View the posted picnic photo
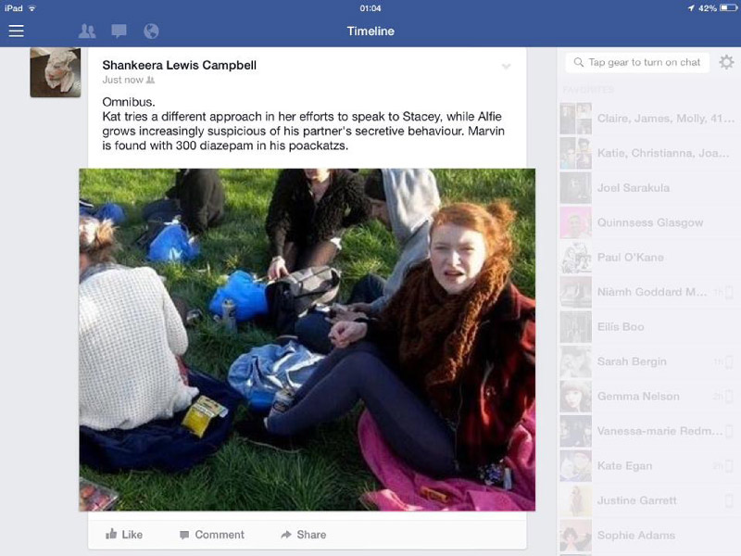The height and width of the screenshot is (556, 741). [x=308, y=339]
